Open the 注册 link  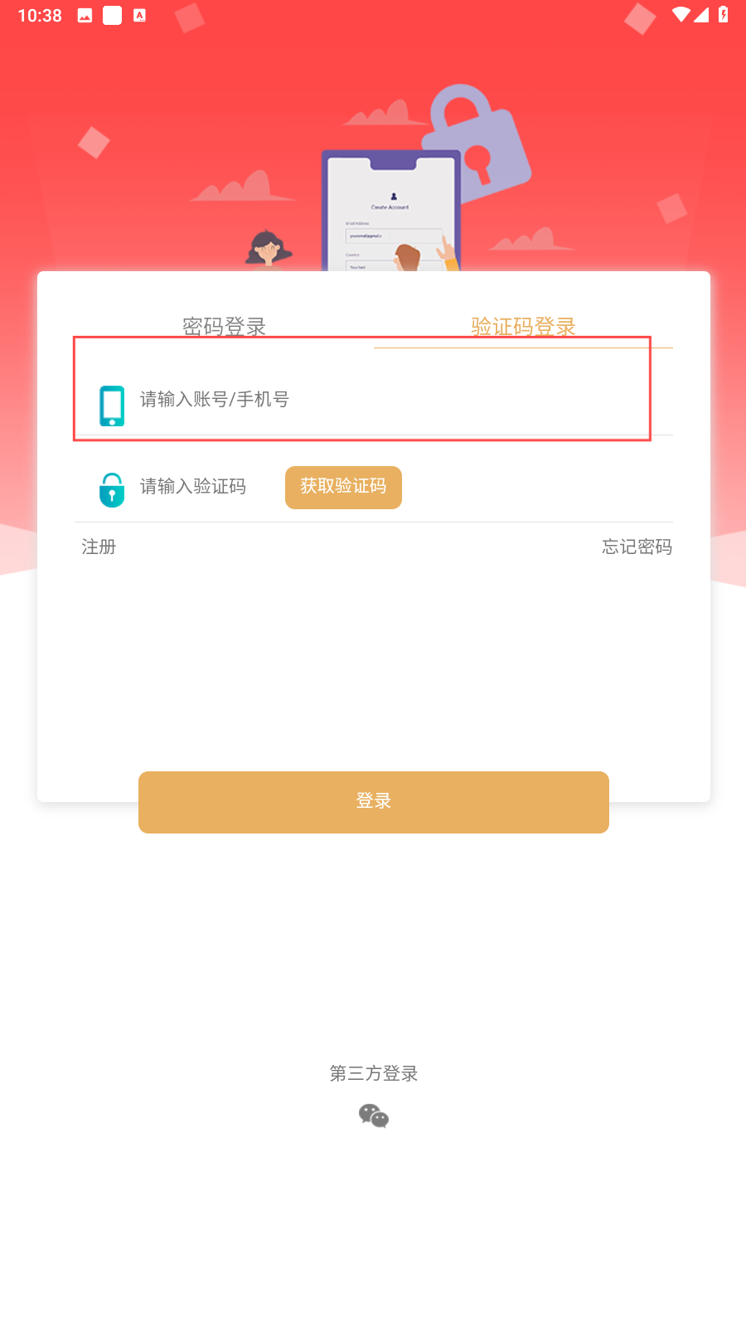(x=99, y=547)
